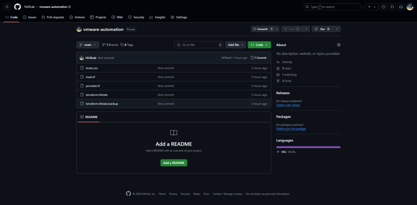Open the main branch selector dropdown
Image resolution: width=417 pixels, height=205 pixels.
[88, 45]
